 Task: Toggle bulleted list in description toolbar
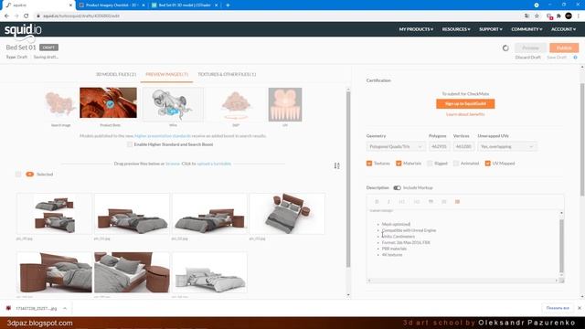point(457,201)
